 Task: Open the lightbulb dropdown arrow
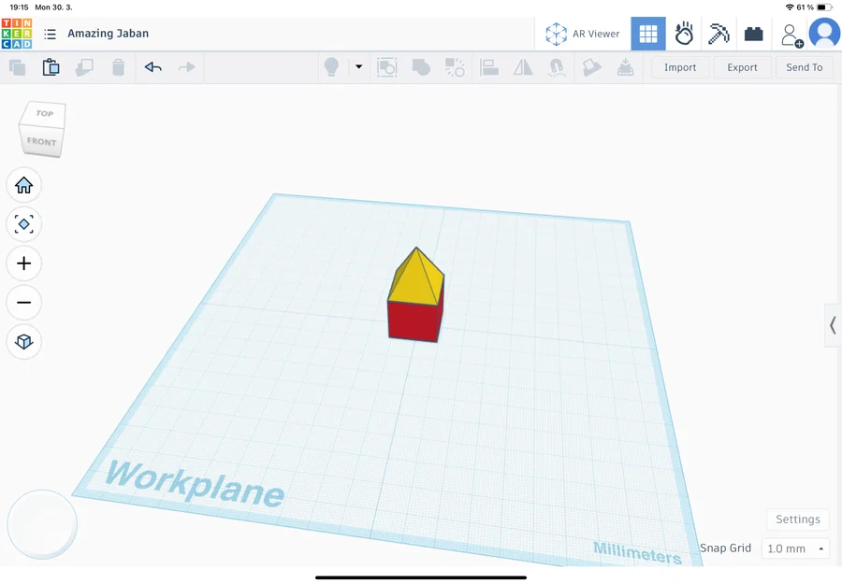(x=357, y=66)
